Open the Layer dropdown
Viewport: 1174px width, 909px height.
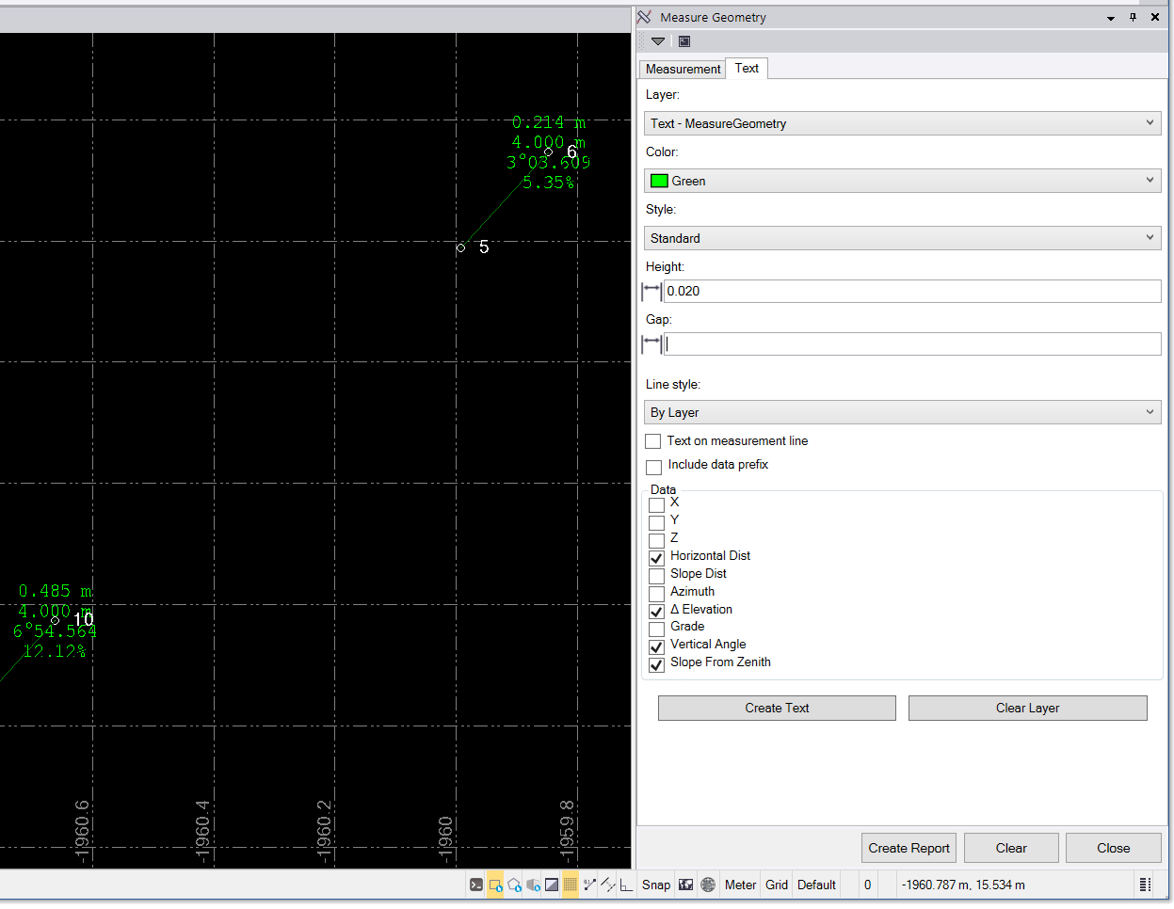click(902, 123)
